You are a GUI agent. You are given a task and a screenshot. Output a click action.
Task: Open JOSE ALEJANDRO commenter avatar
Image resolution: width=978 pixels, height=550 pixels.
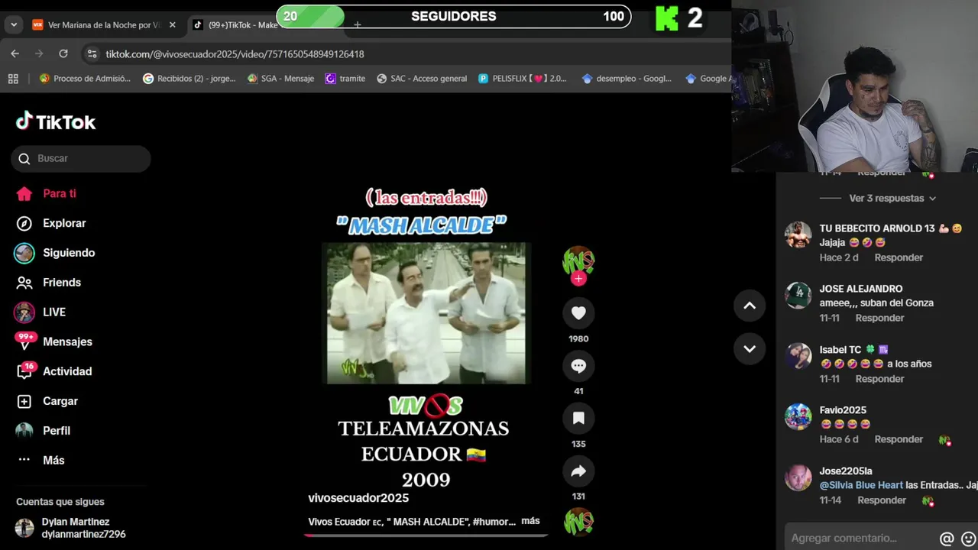coord(798,296)
